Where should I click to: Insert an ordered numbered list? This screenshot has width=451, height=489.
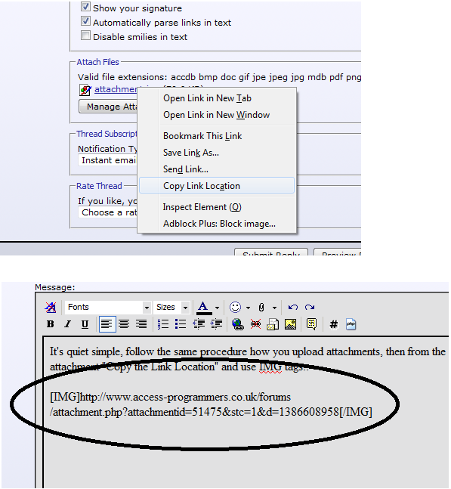point(163,324)
